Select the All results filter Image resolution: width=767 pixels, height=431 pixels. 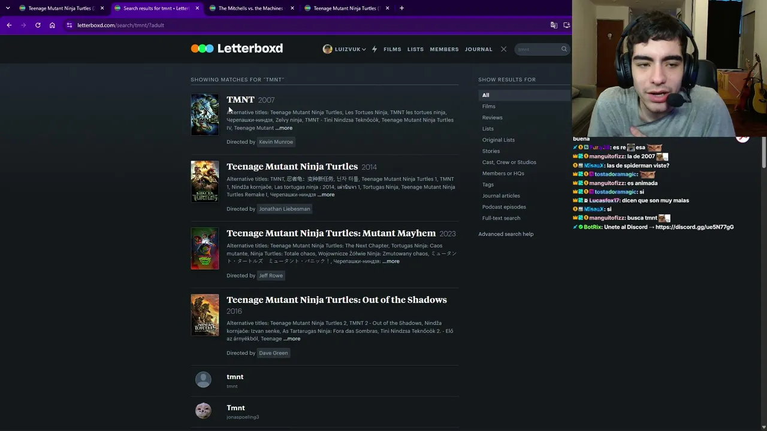(x=524, y=95)
